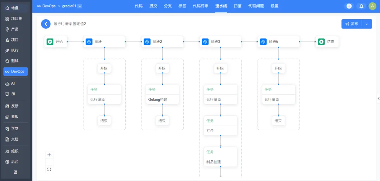Open BI in the sidebar

[x=15, y=94]
